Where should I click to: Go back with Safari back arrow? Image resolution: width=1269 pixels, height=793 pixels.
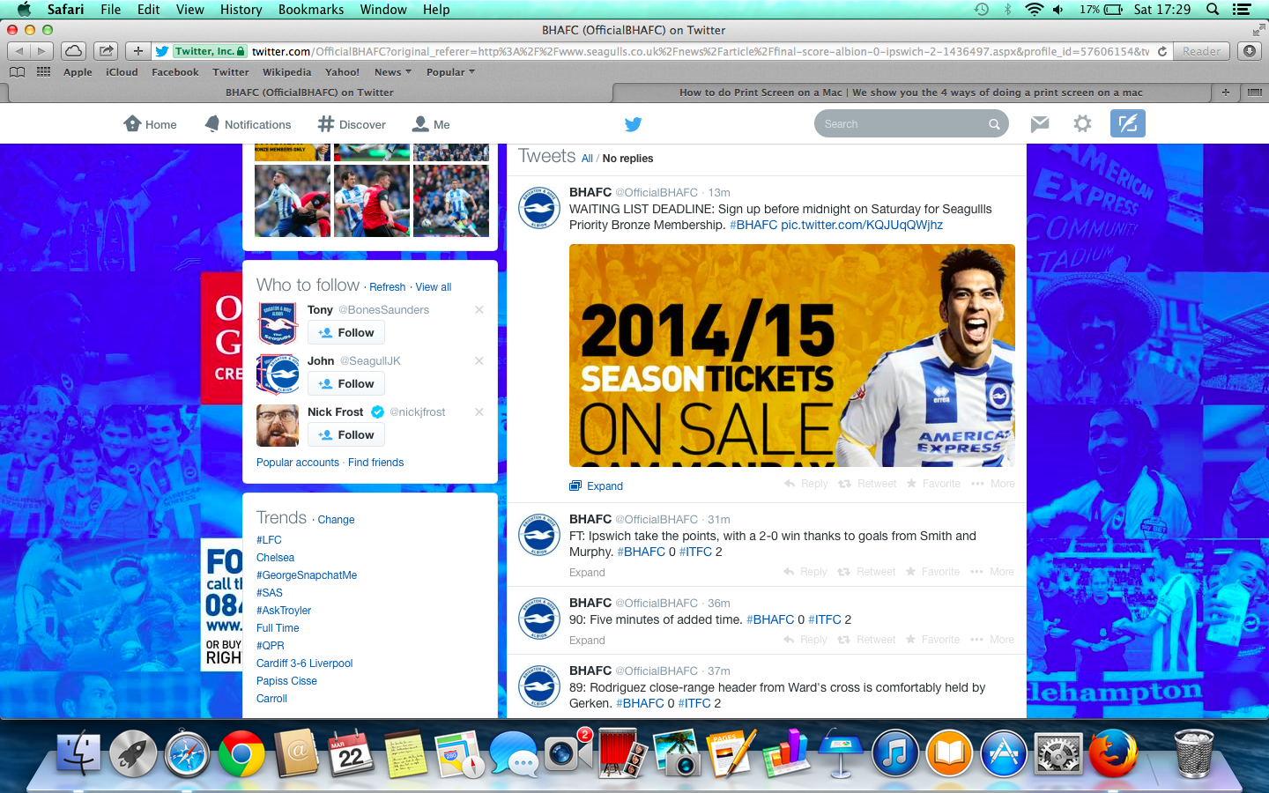point(19,51)
